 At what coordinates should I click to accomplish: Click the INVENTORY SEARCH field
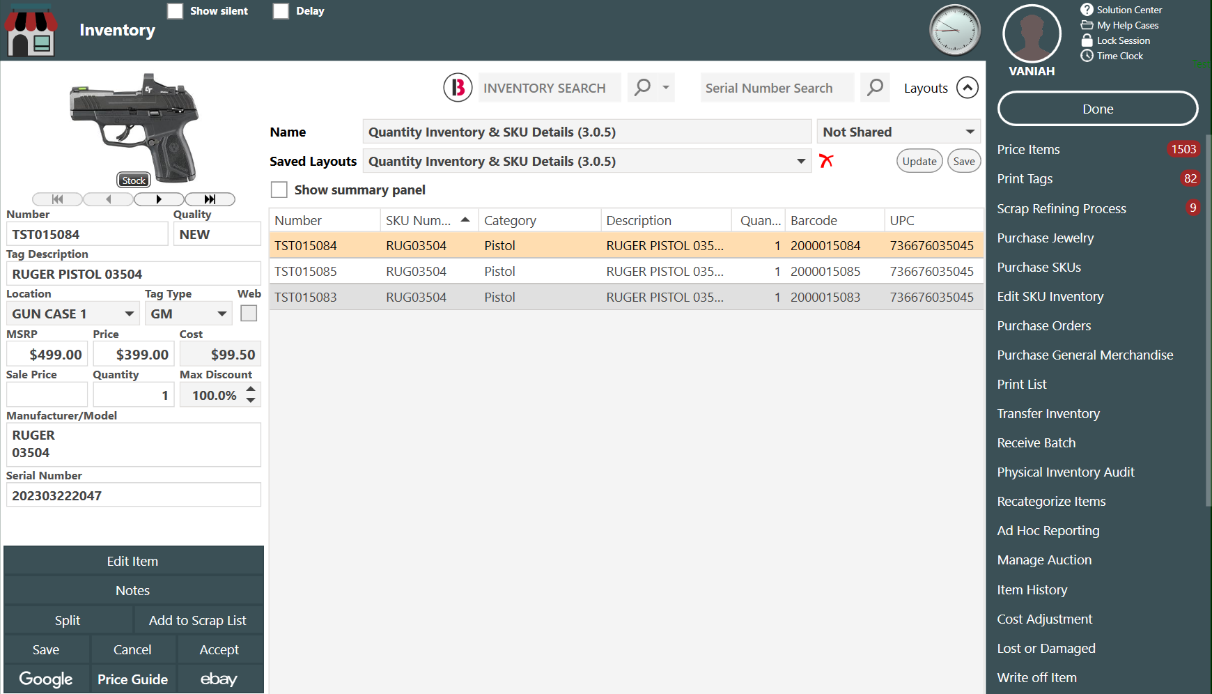(x=549, y=88)
